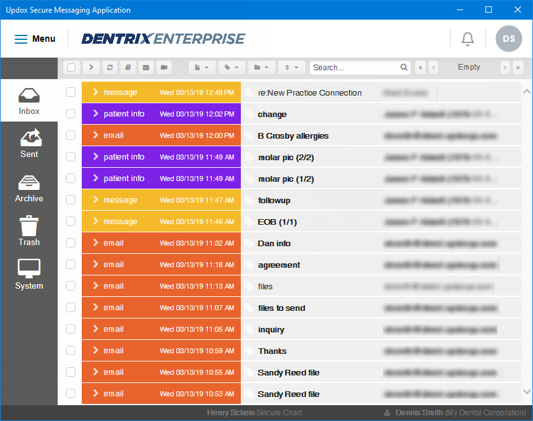Viewport: 533px width, 421px height.
Task: Jump to first page of results
Action: click(420, 68)
